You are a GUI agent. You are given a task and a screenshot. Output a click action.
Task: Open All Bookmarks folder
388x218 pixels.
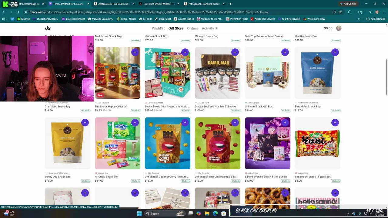(x=376, y=19)
